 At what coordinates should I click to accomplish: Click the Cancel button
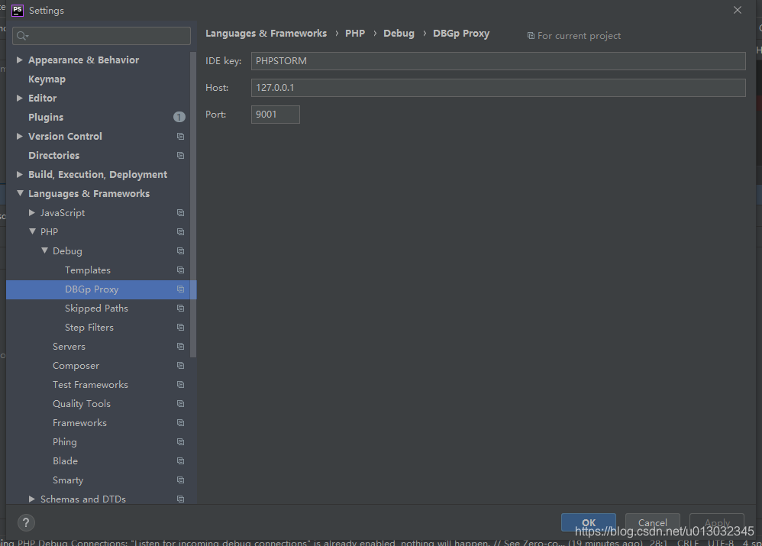click(x=652, y=522)
